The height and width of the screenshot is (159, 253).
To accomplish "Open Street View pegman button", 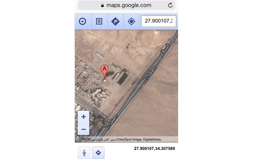I will coord(84,153).
